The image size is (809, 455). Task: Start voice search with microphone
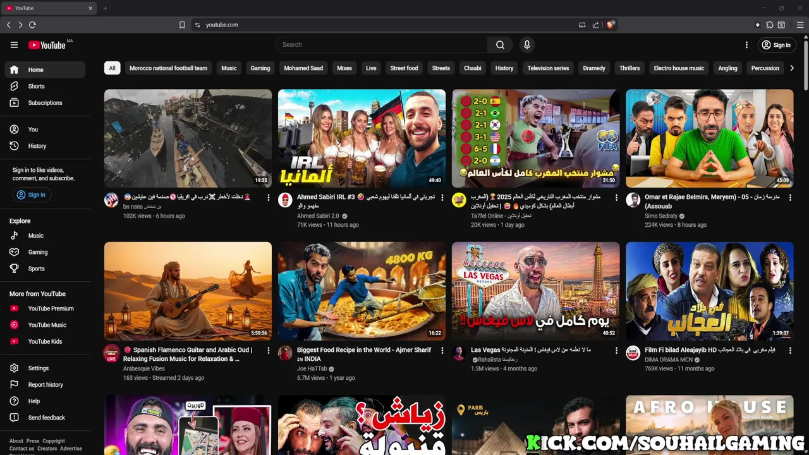[x=526, y=45]
